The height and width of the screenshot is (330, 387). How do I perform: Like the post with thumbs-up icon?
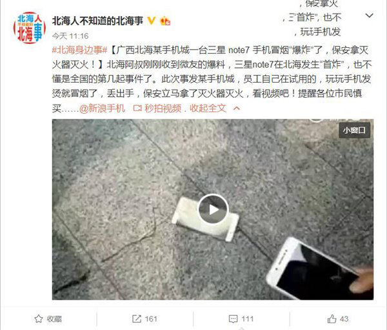click(332, 319)
